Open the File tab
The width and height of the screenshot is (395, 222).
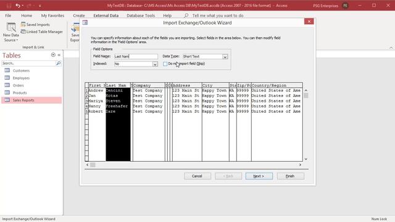(8, 15)
